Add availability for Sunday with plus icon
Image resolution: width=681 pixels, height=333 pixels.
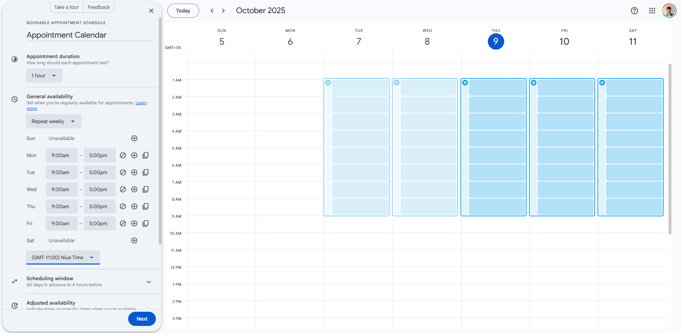pyautogui.click(x=134, y=138)
